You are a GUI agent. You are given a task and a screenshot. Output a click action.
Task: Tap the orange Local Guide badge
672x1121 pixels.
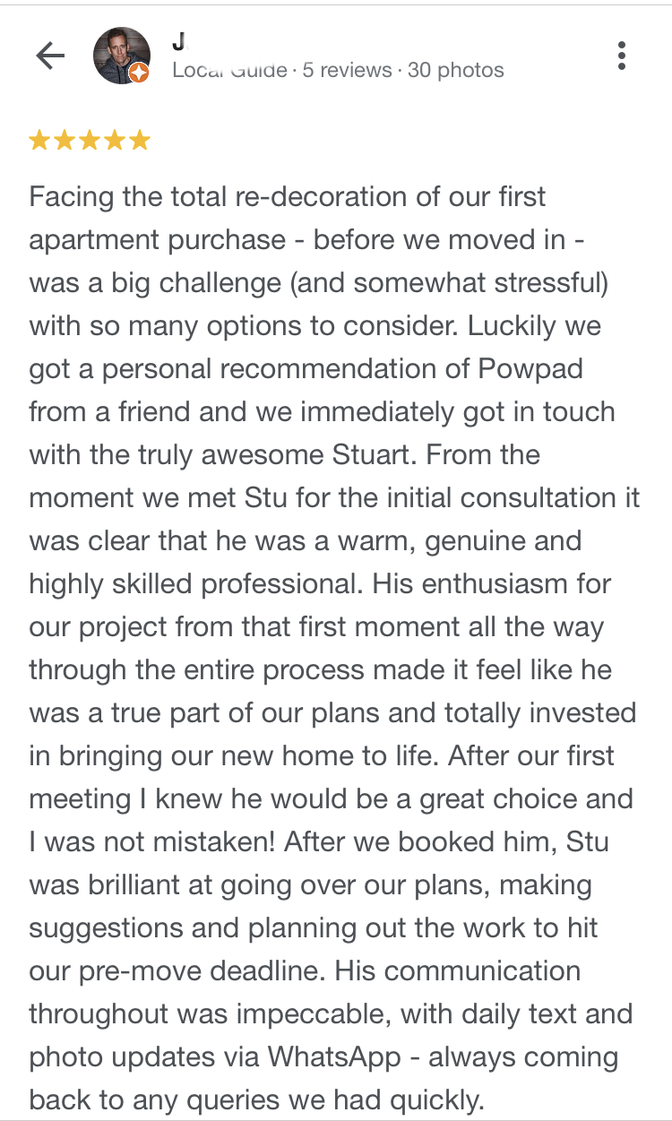click(139, 73)
